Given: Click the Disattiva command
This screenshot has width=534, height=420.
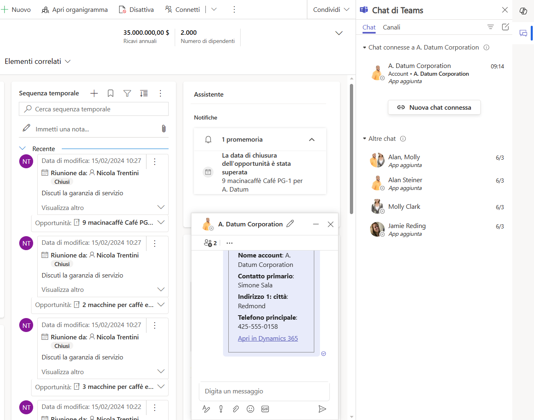Looking at the screenshot, I should pos(136,9).
